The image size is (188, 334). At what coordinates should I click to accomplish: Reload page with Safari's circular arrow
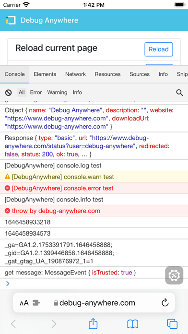tap(165, 303)
